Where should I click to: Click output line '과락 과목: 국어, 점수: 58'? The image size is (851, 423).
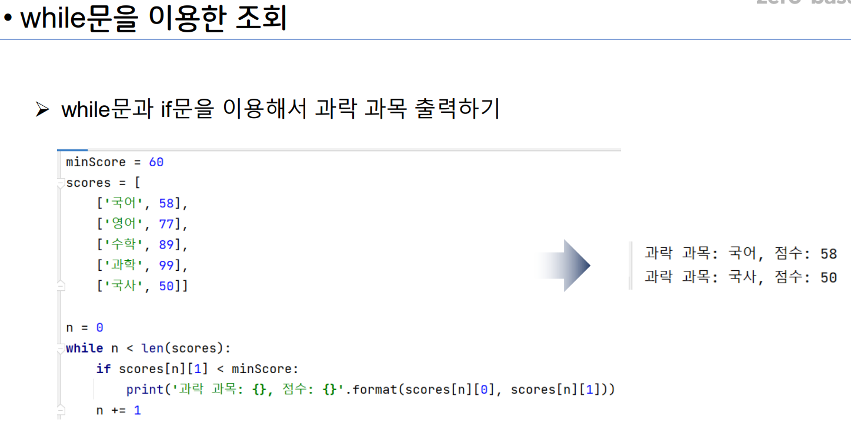740,254
